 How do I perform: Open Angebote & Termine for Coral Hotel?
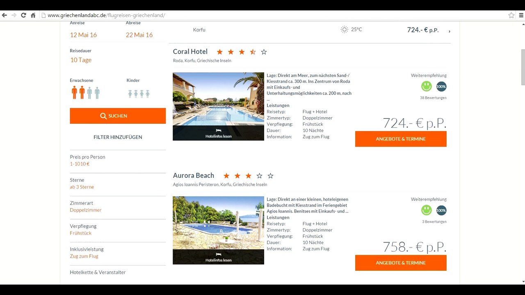(401, 139)
